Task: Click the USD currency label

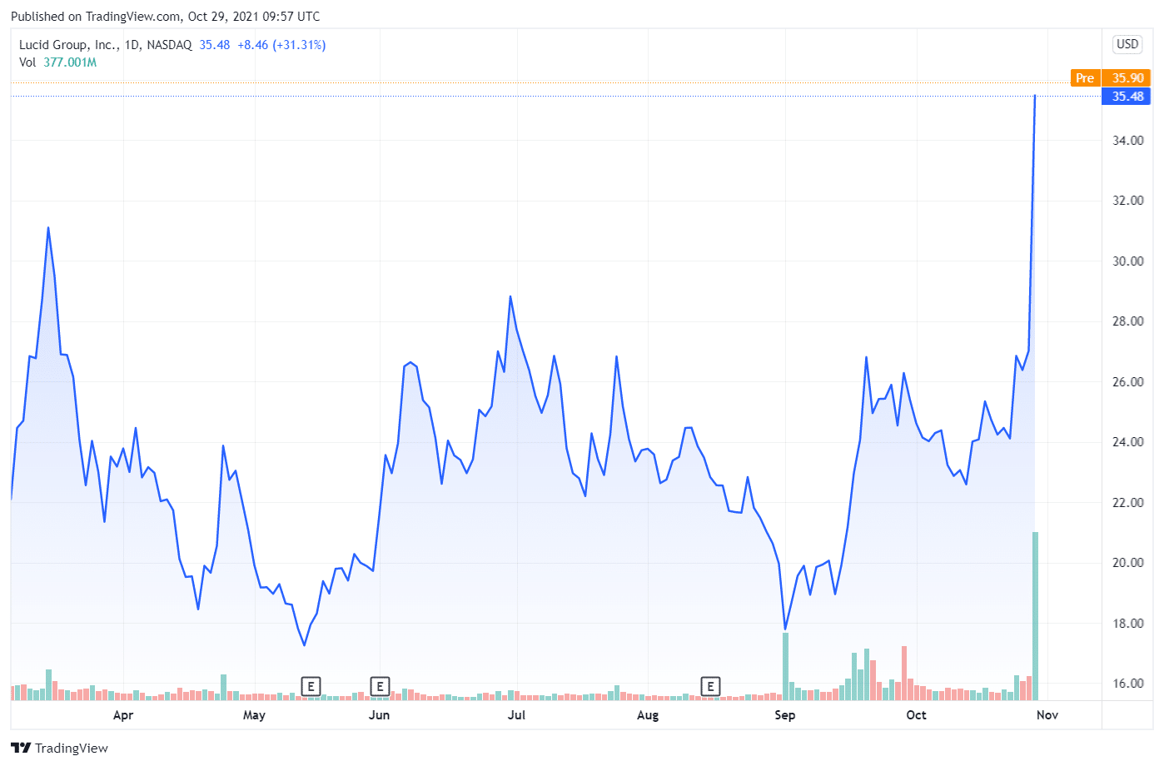Action: (x=1127, y=44)
